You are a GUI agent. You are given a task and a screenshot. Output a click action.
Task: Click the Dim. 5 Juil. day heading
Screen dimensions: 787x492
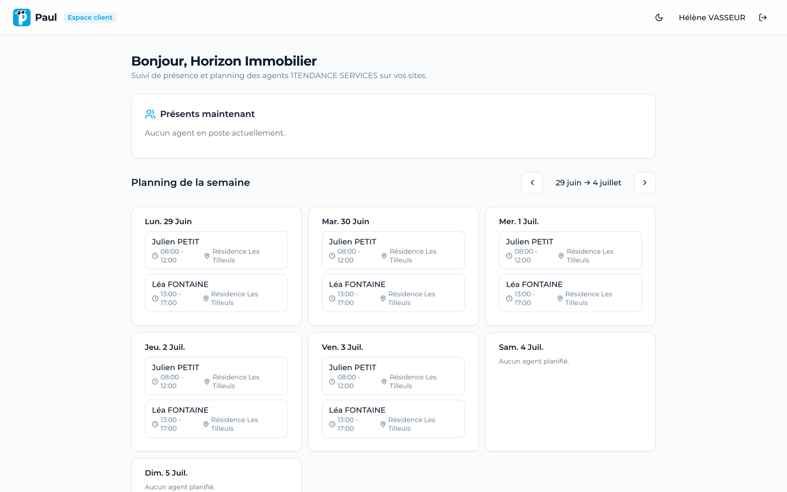(166, 473)
